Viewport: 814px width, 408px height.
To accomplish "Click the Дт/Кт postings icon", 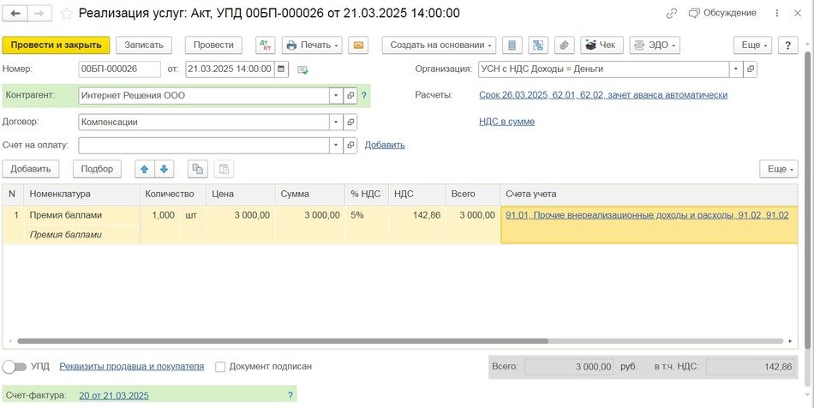I will [264, 45].
